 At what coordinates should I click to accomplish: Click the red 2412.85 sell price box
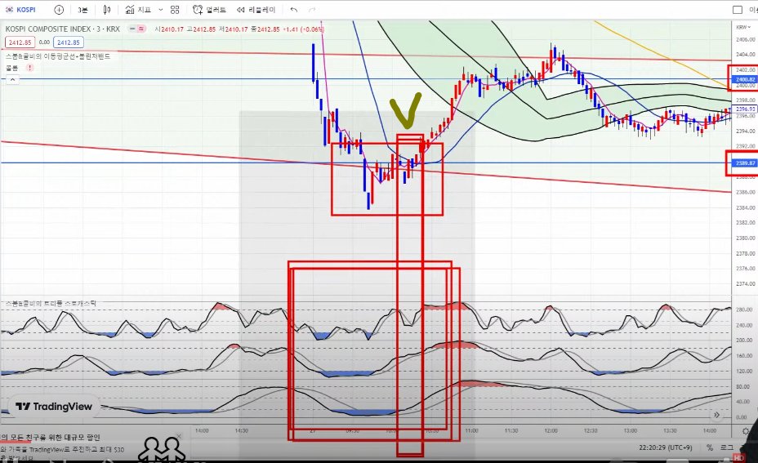coord(20,42)
